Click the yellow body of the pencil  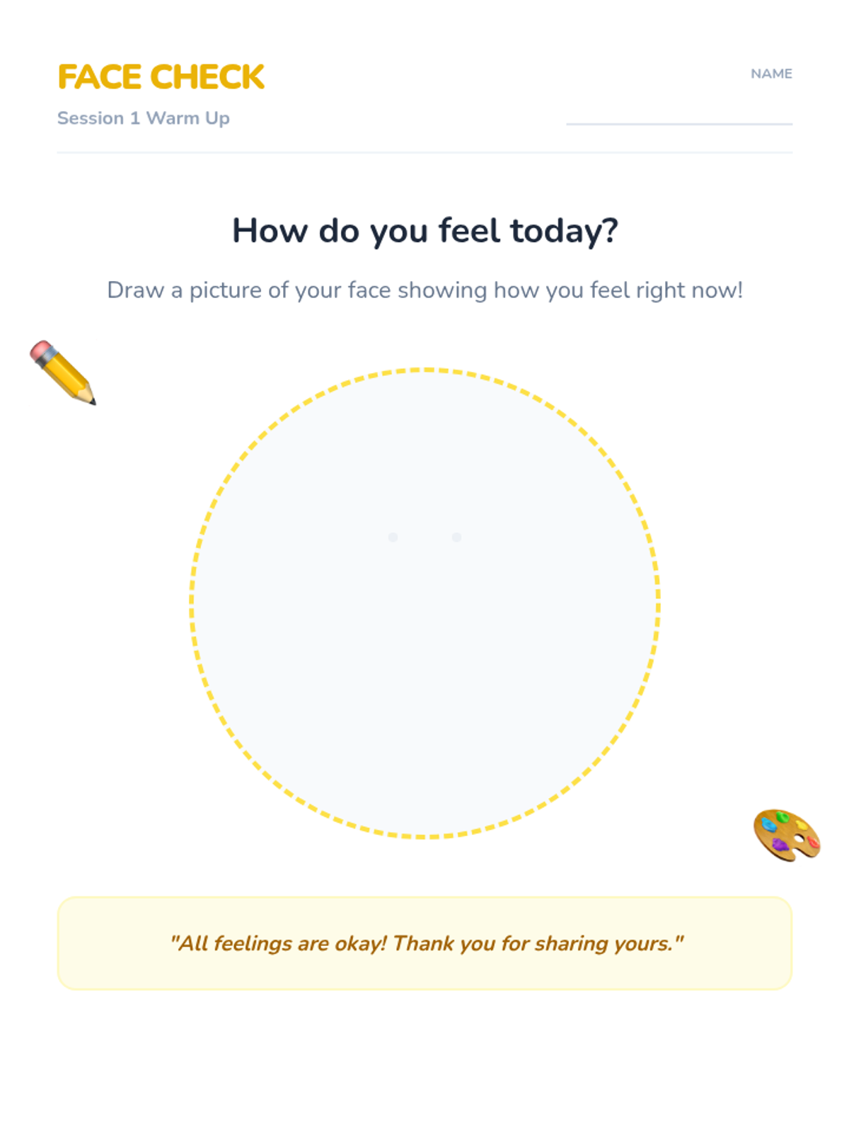point(67,377)
